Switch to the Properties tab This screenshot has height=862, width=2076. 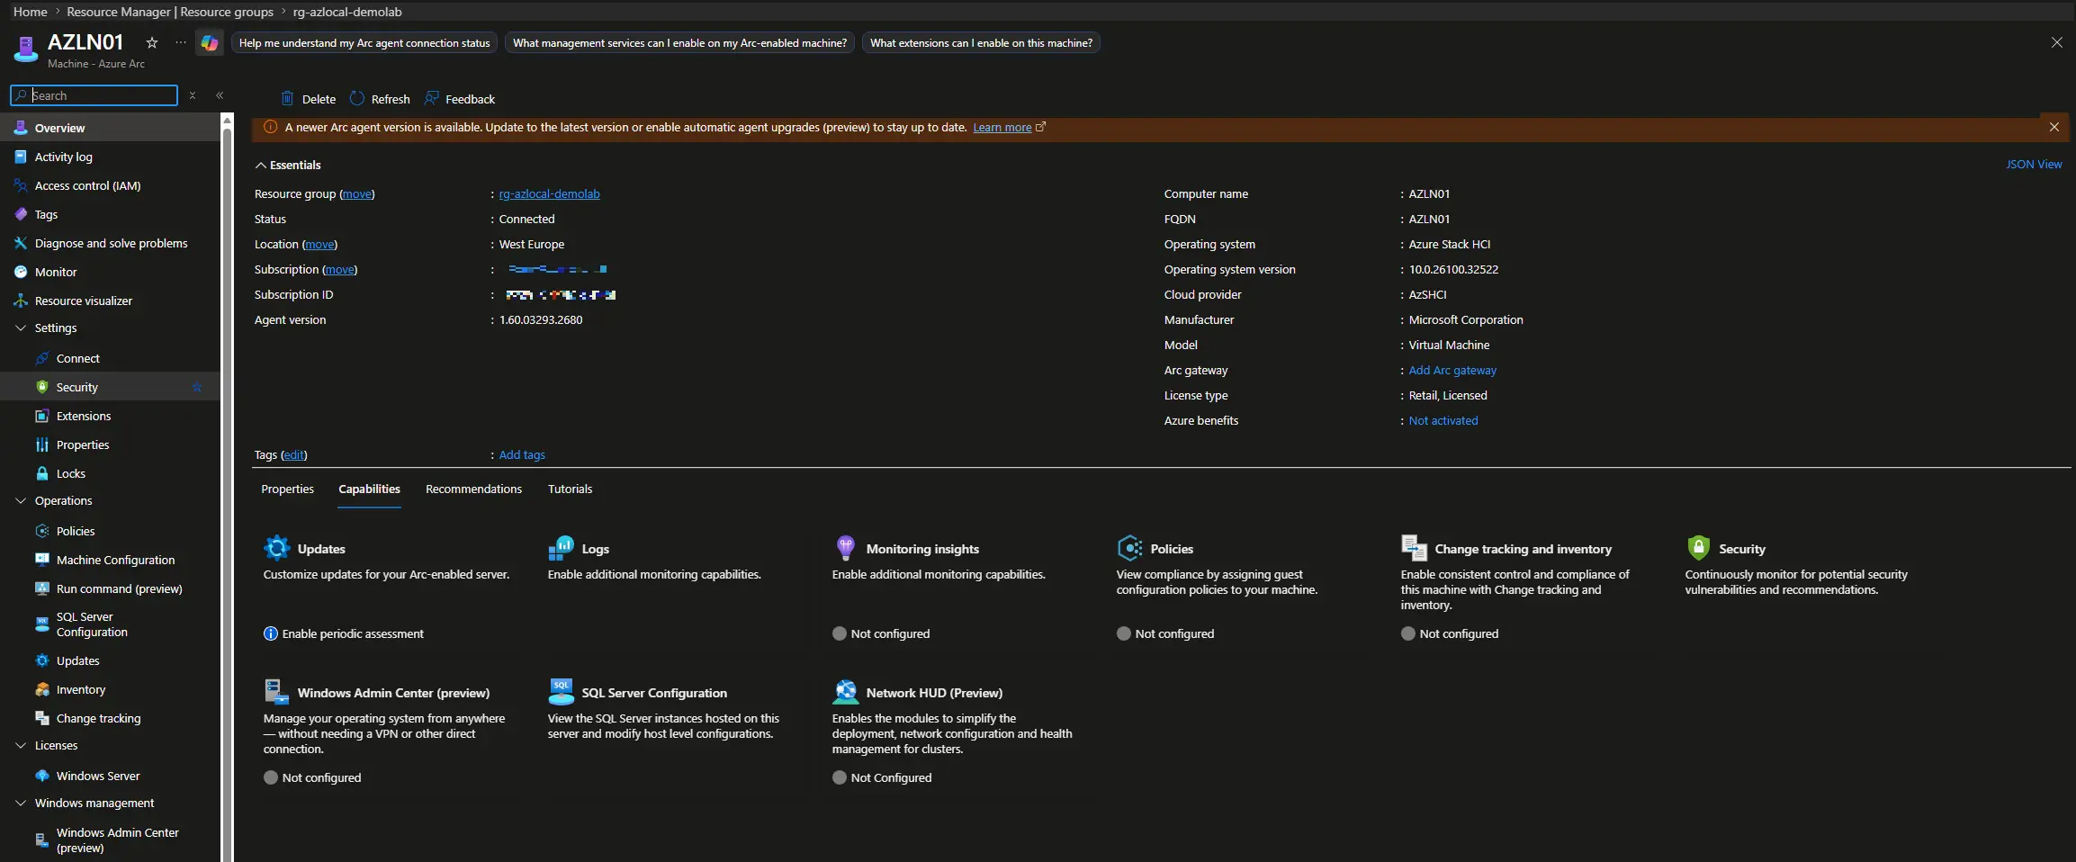tap(287, 489)
